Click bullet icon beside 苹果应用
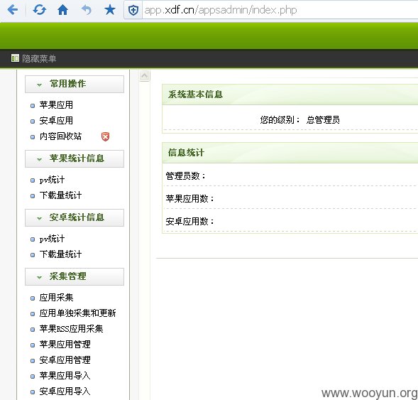This screenshot has width=418, height=400. coord(33,106)
